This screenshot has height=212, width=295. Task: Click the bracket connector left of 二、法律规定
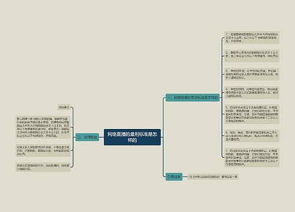(x=73, y=137)
